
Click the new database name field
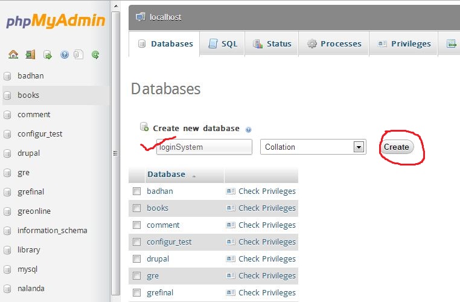tap(203, 147)
